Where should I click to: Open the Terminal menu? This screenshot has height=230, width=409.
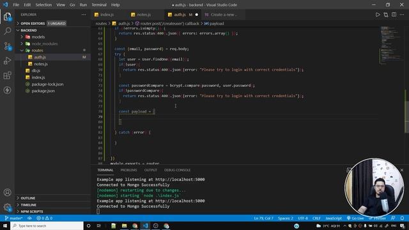click(x=99, y=4)
